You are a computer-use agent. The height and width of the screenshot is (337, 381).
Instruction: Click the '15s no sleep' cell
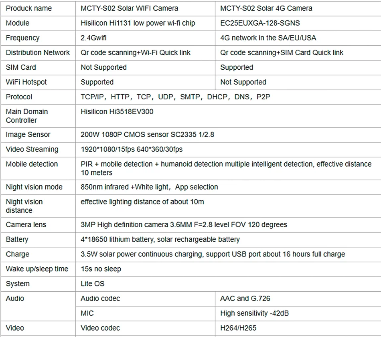[x=228, y=269]
